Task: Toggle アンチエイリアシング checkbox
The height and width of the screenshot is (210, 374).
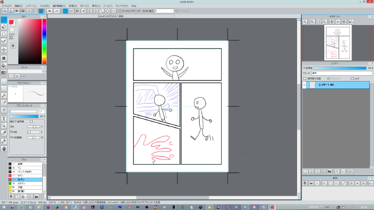Action: pyautogui.click(x=120, y=11)
